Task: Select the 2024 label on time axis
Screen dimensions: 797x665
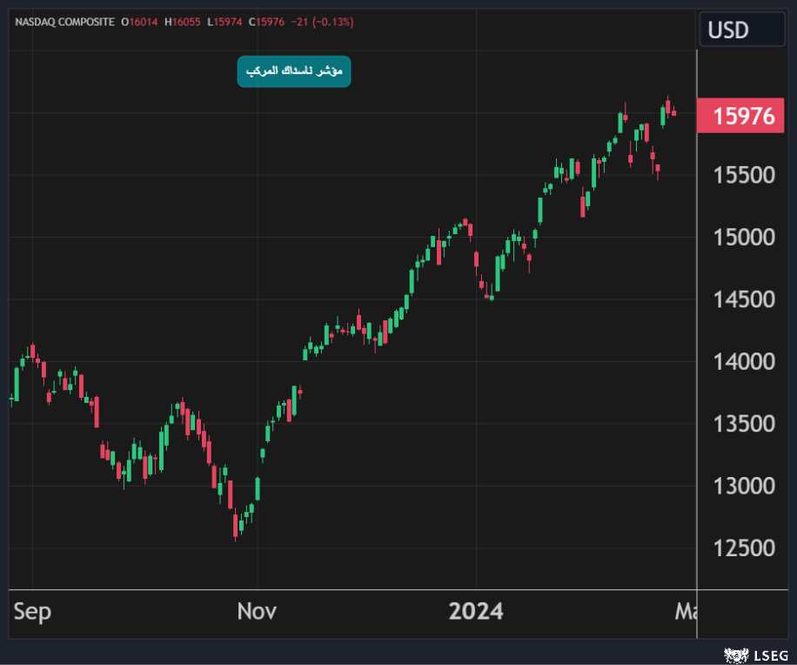Action: (476, 612)
